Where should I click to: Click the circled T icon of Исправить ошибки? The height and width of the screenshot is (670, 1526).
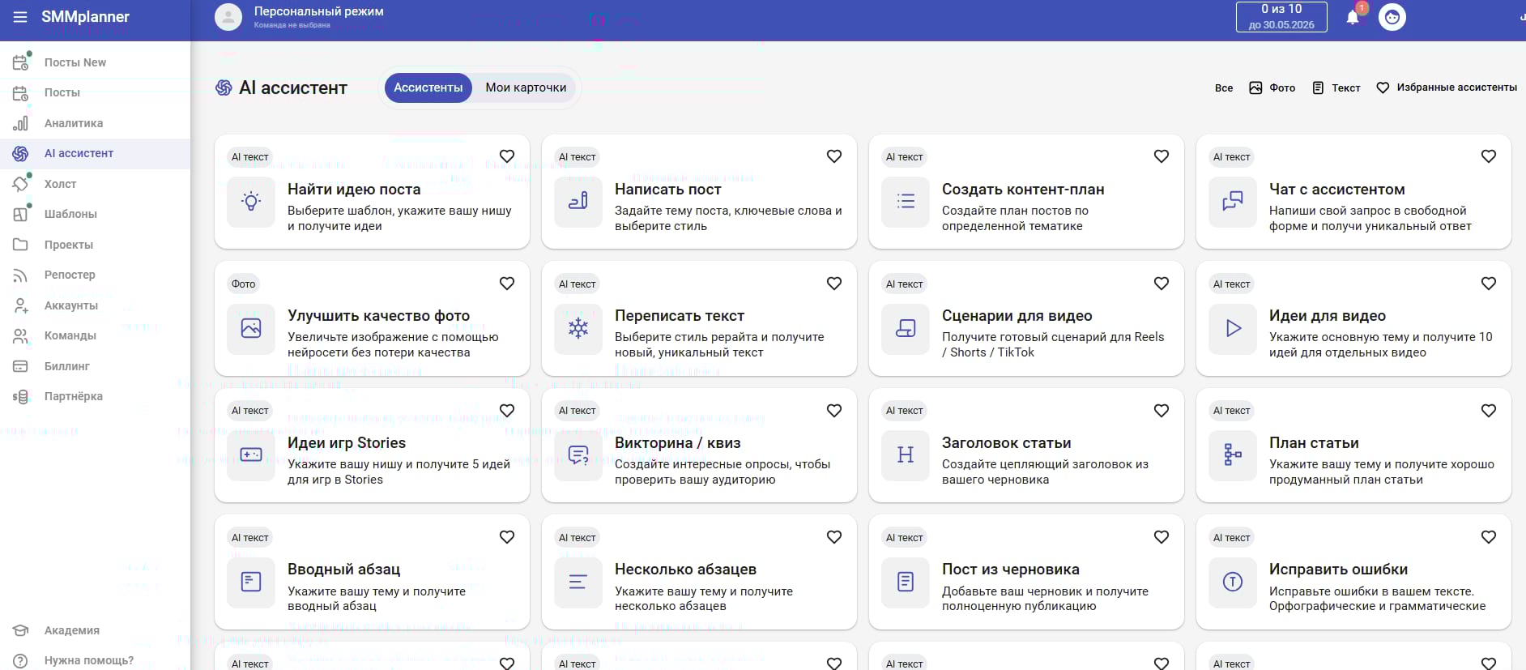[1233, 582]
